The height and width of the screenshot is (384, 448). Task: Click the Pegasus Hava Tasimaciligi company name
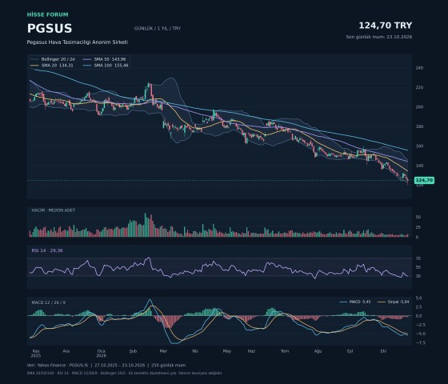pos(78,42)
